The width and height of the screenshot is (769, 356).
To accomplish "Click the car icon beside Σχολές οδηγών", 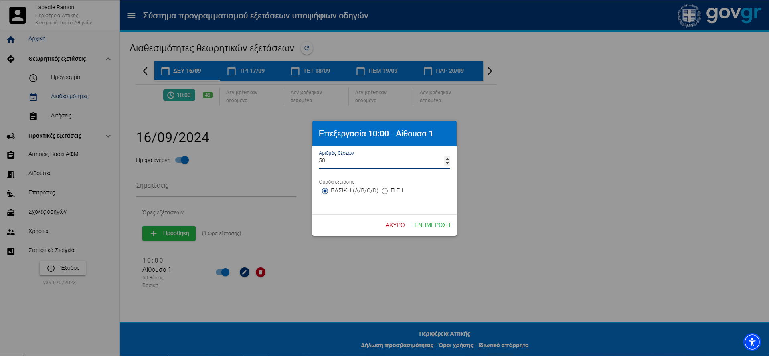I will click(x=11, y=212).
